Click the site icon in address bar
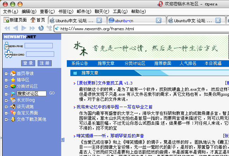The height and width of the screenshot is (156, 229). 58,28
